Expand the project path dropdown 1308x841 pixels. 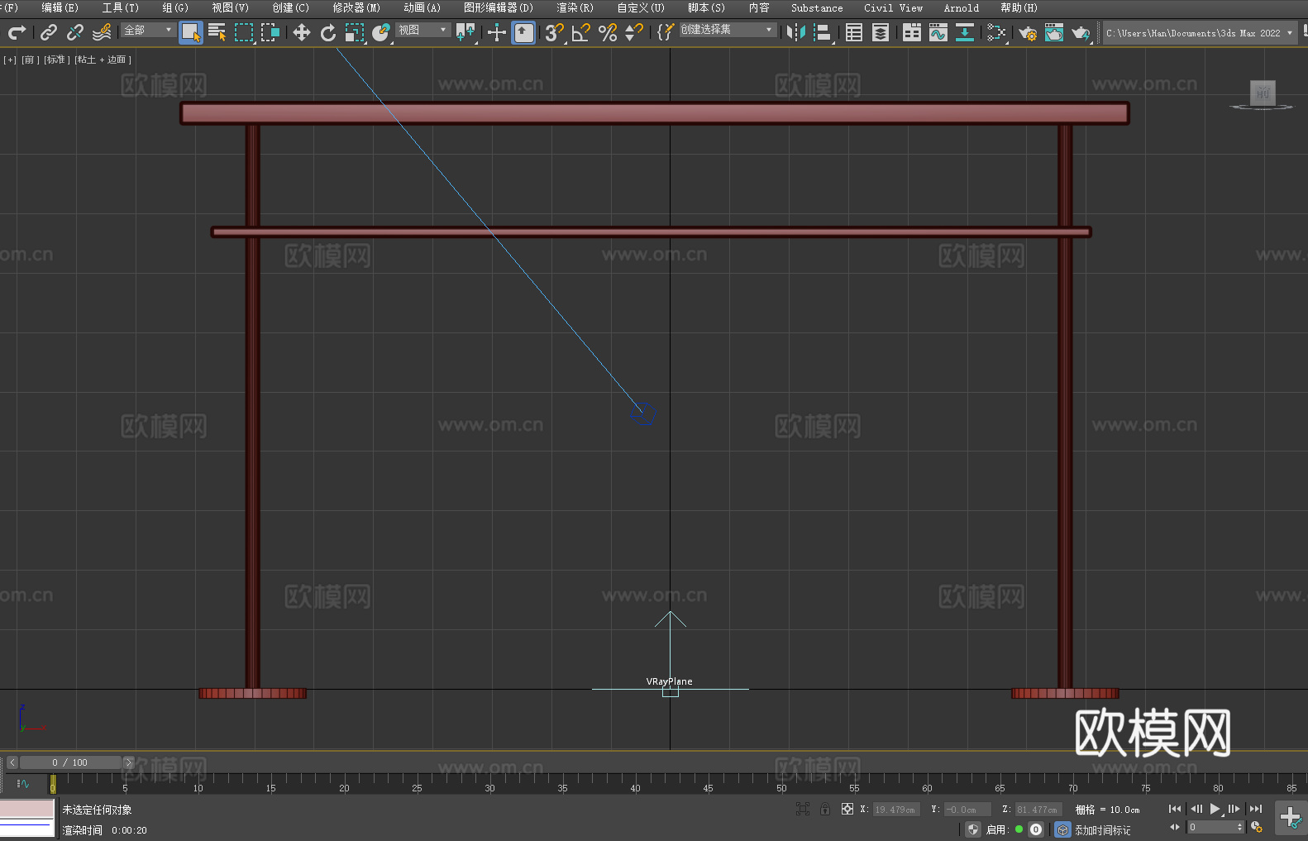point(1289,33)
